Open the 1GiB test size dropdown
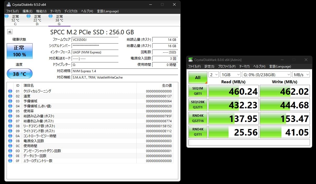The image size is (316, 184). [x=230, y=75]
